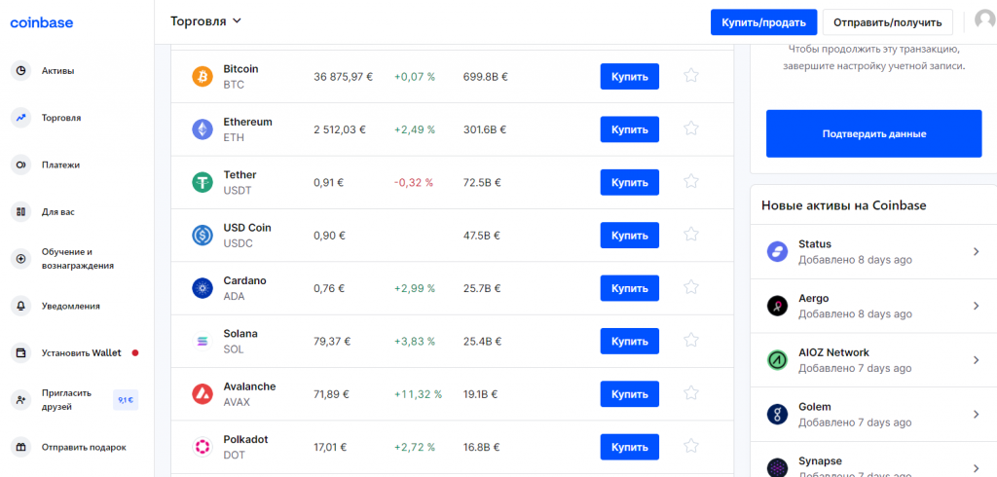Click the Tether coin icon
The width and height of the screenshot is (997, 477).
[203, 182]
